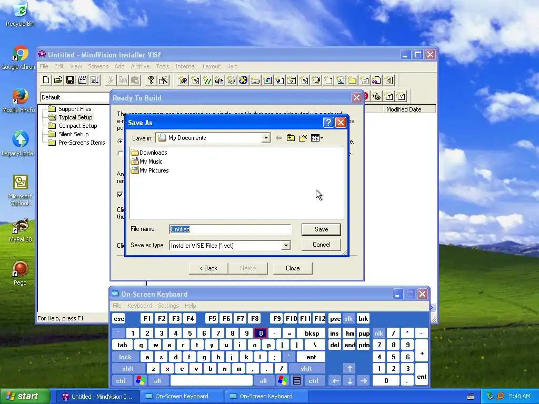Click the magnifier icon in system tray
Screen dimensions: 539x404
click(501, 396)
